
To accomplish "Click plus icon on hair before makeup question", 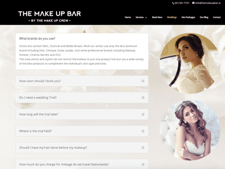I will (143, 148).
